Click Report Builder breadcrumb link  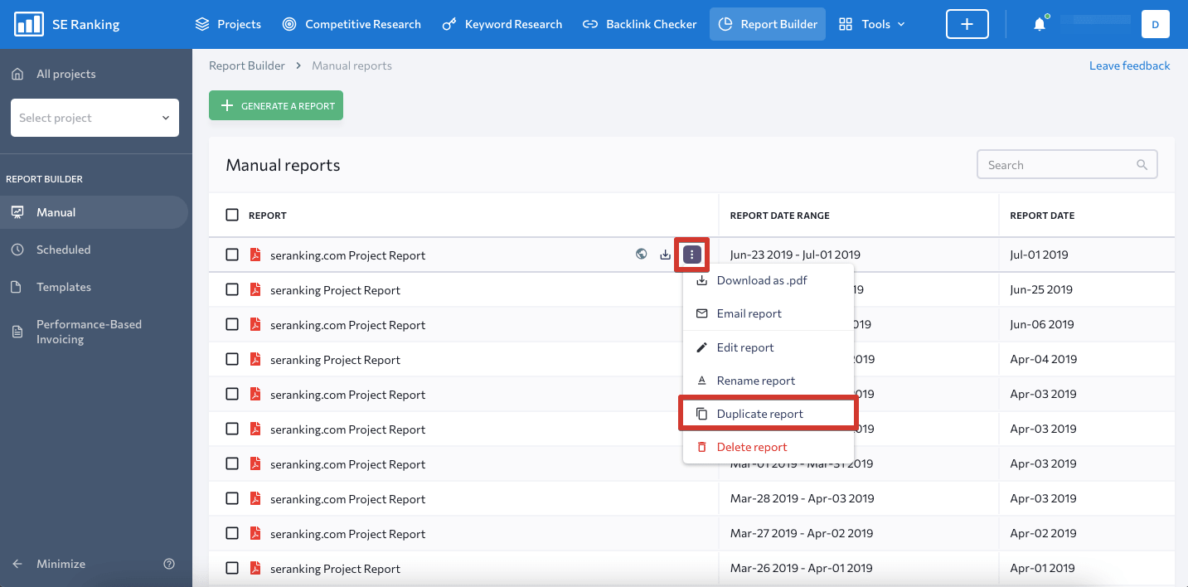(247, 65)
